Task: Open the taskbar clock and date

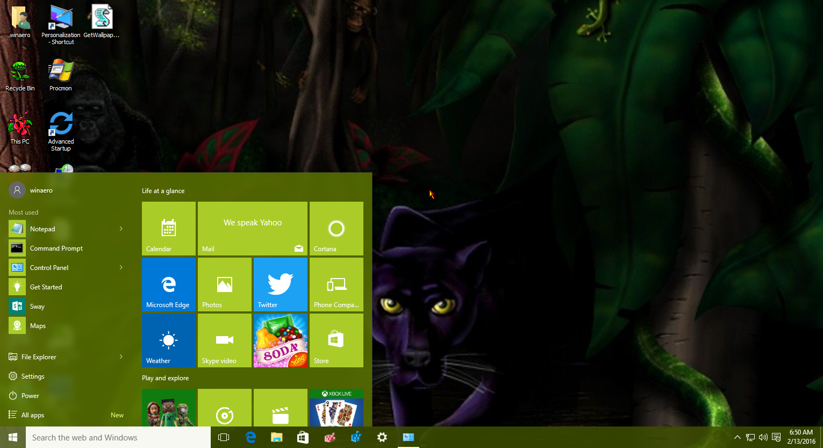Action: click(x=801, y=437)
